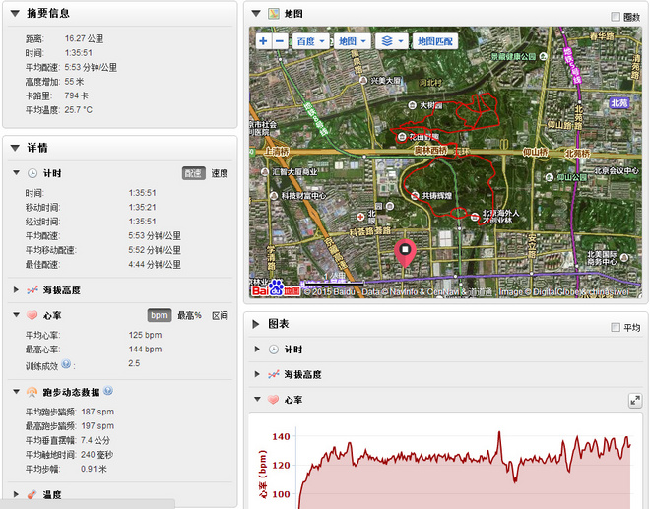This screenshot has width=650, height=509.
Task: Expand the heart rate chart fullscreen icon
Action: (634, 400)
